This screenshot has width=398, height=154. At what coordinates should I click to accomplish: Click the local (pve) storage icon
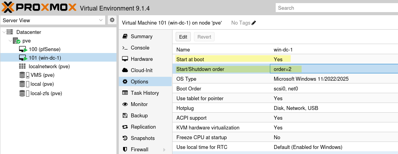pos(24,84)
